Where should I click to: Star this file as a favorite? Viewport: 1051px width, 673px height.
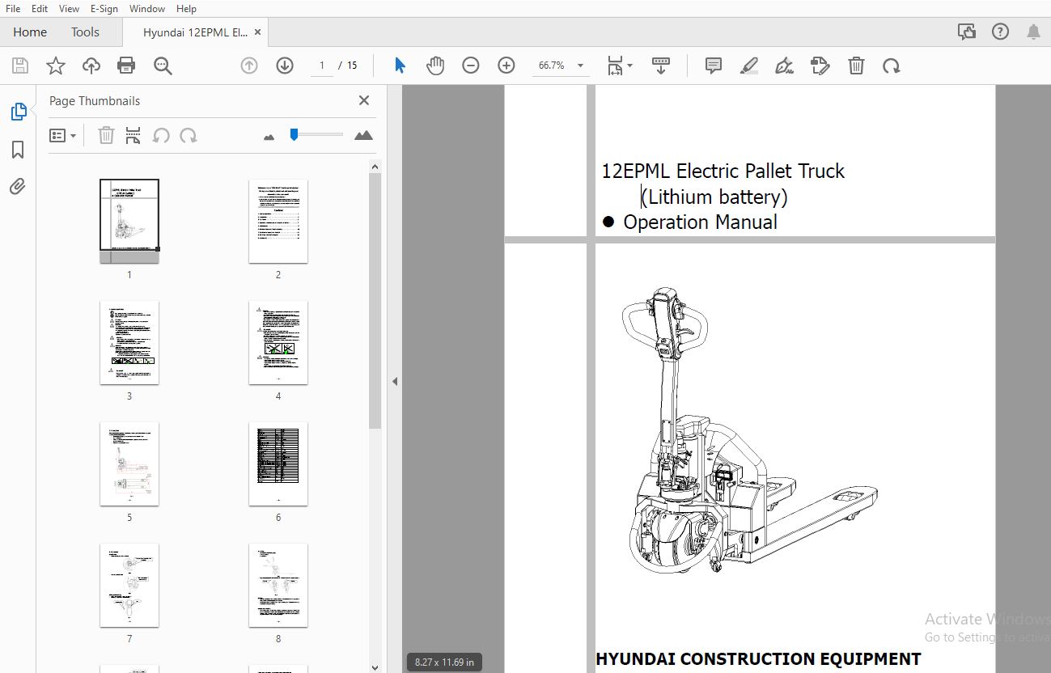tap(56, 66)
